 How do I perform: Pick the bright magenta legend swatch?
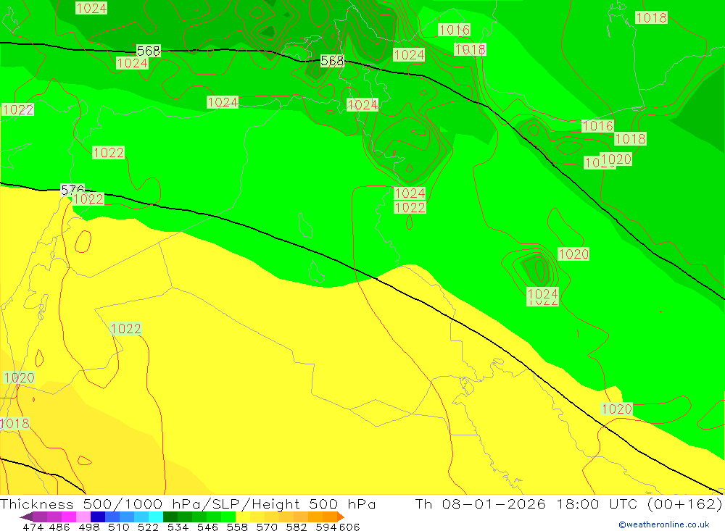point(69,517)
